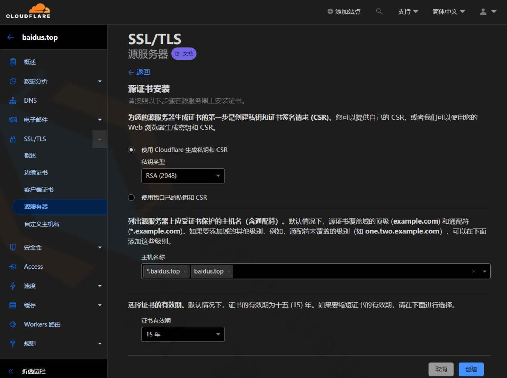Click the back arrow beside baidus.top
This screenshot has height=378, width=507.
11,37
